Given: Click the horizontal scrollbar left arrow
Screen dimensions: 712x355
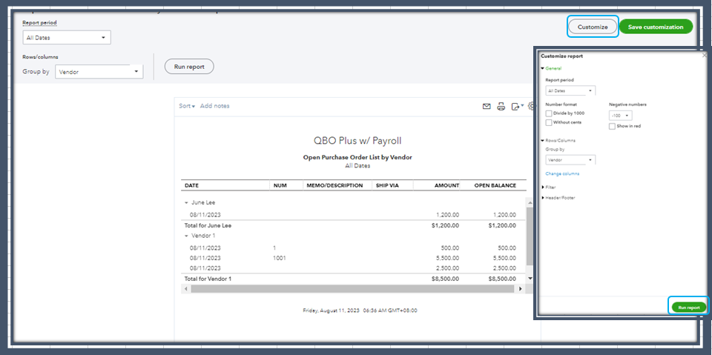Looking at the screenshot, I should [185, 289].
